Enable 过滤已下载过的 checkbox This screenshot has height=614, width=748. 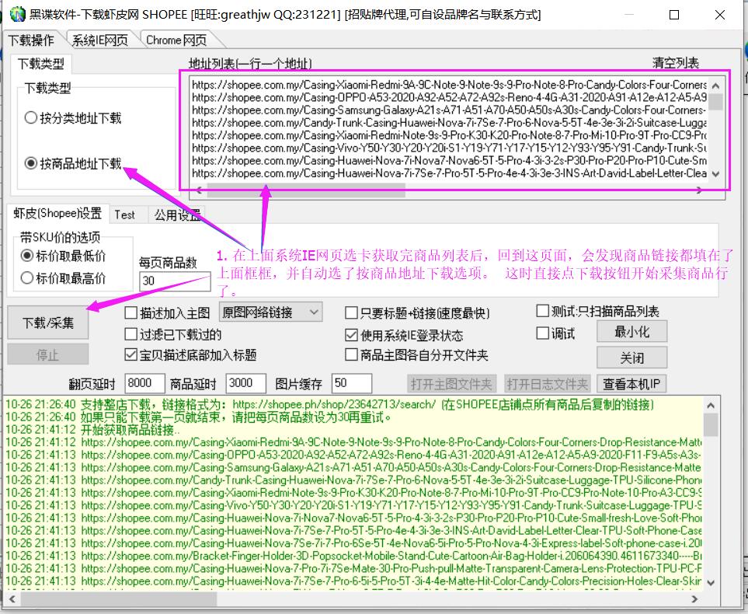point(172,334)
